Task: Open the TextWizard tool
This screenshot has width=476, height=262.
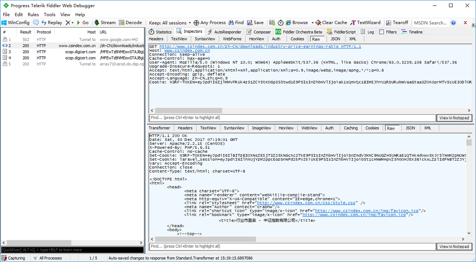Action: click(x=365, y=23)
